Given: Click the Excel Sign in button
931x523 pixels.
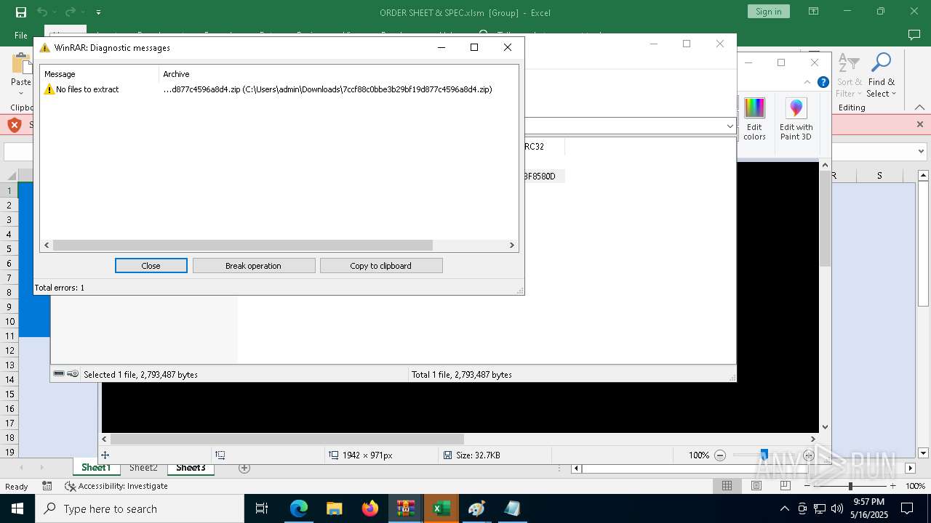Looking at the screenshot, I should (768, 12).
